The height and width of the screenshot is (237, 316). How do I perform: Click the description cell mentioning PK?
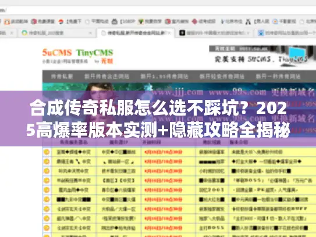click(x=272, y=190)
